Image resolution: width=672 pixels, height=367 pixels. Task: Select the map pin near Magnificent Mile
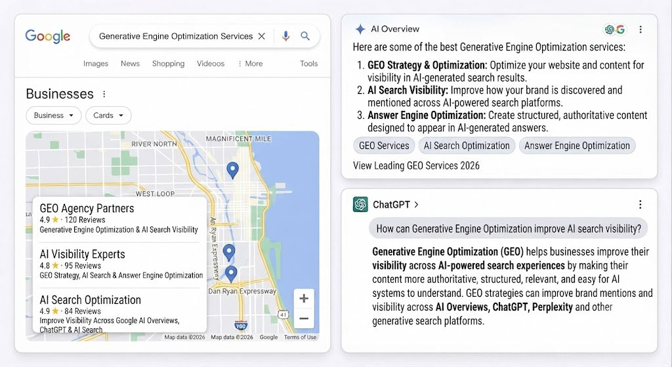(x=232, y=170)
